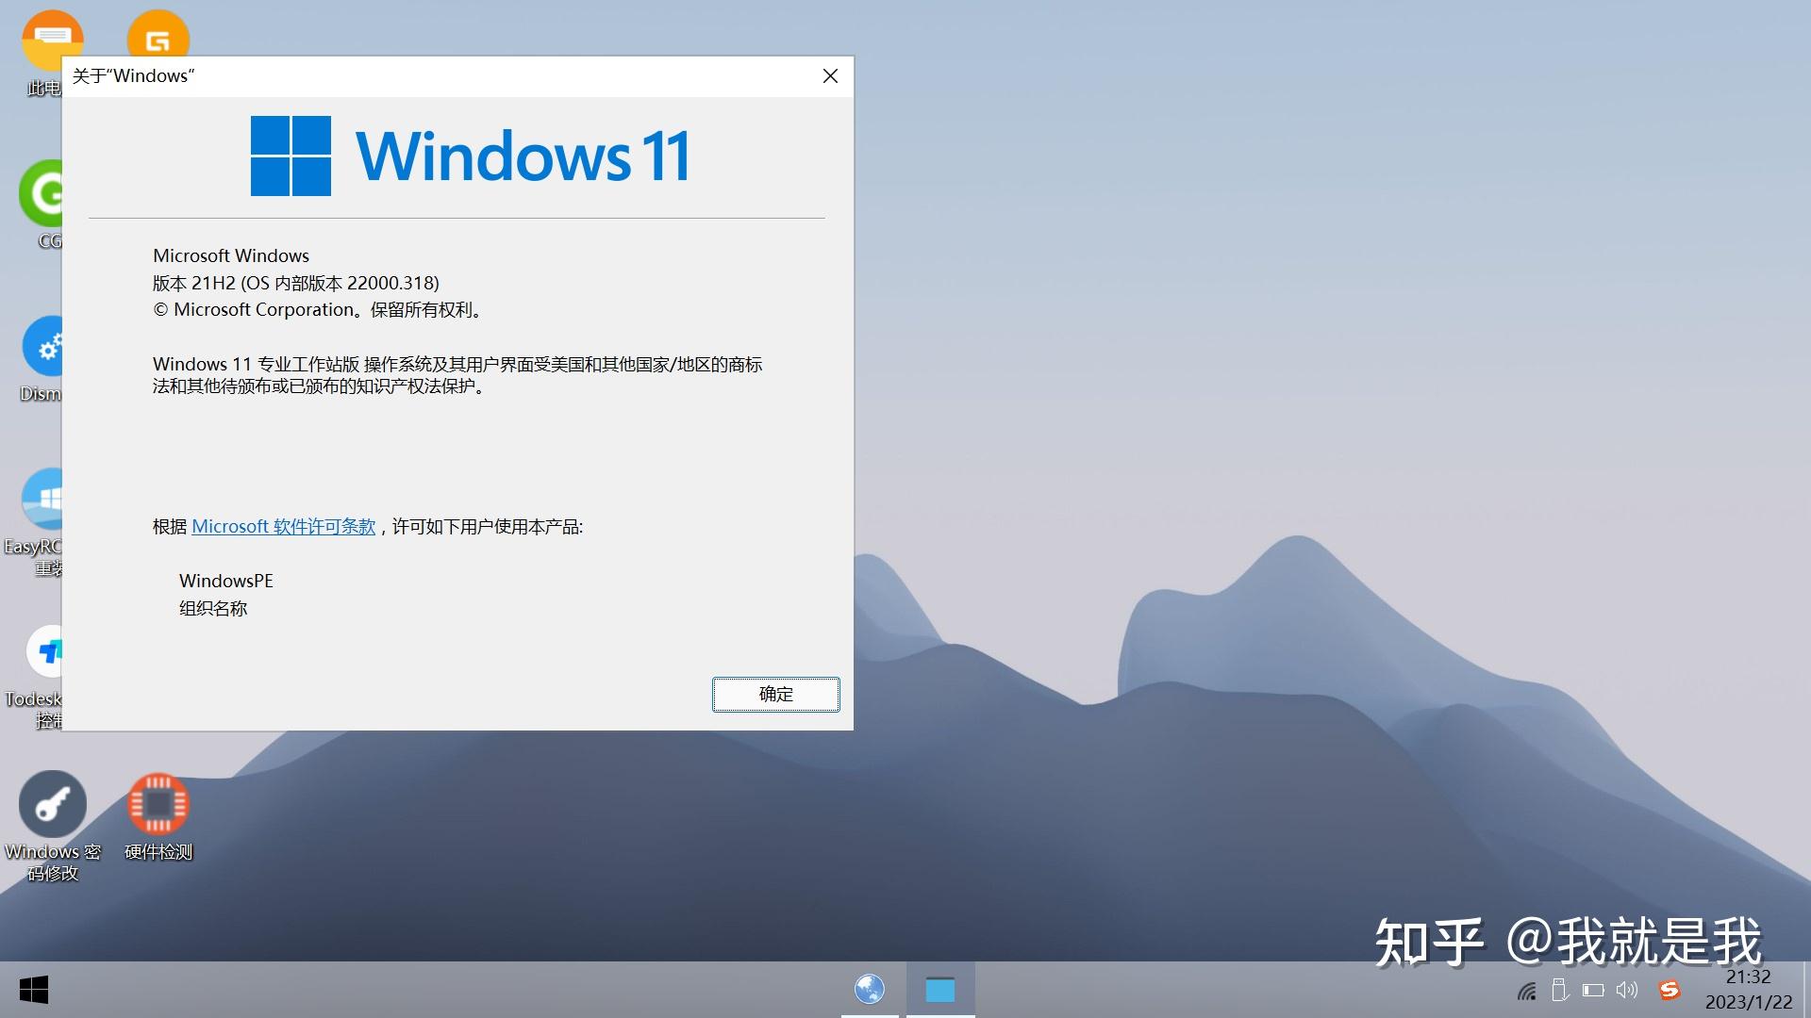Click the battery status tray icon
The width and height of the screenshot is (1811, 1018).
click(x=1593, y=991)
